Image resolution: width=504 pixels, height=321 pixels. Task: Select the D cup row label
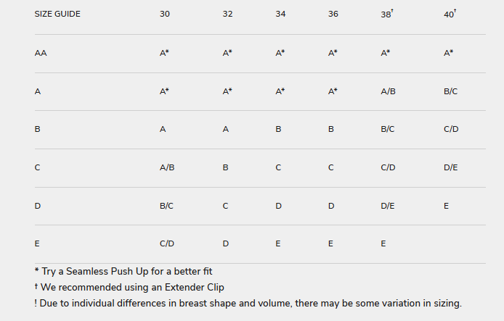pyautogui.click(x=38, y=206)
